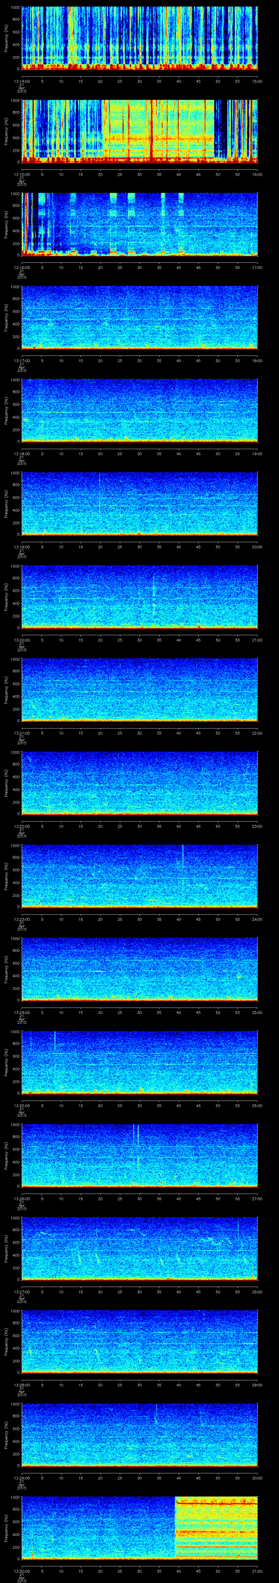
Task: Choose the spectrogram panel starting at 13:25:00
Action: click(x=140, y=1062)
